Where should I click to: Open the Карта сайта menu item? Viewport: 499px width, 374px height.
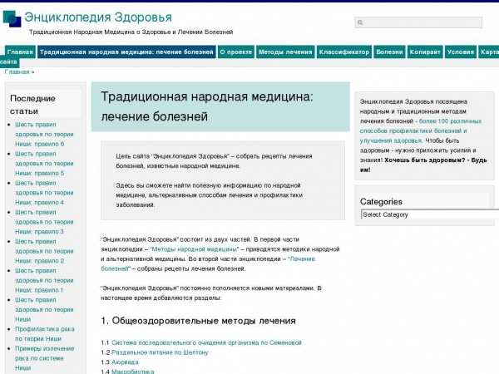click(x=489, y=52)
